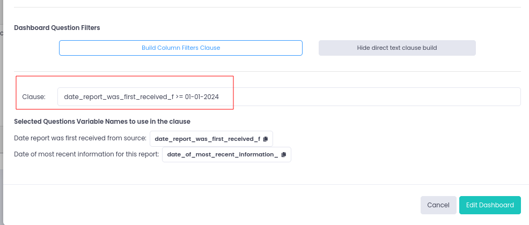The width and height of the screenshot is (529, 225).
Task: Click the variable name inside the clause text
Action: click(x=118, y=97)
